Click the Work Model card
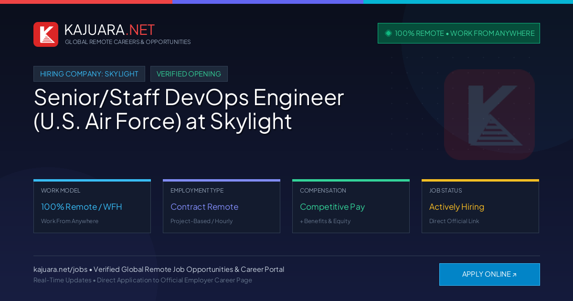 click(92, 206)
